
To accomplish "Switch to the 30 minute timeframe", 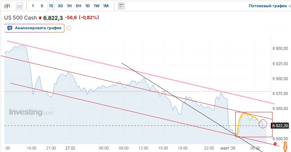I will tap(60, 6).
